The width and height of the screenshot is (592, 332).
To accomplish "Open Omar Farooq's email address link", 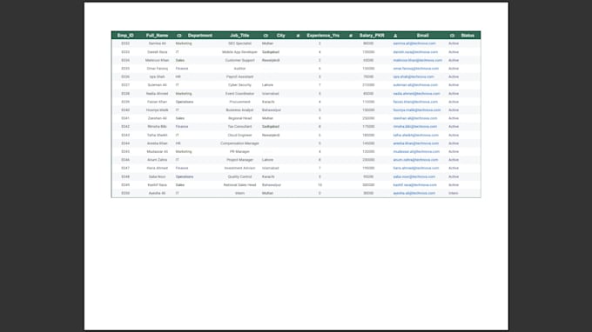I will click(415, 69).
